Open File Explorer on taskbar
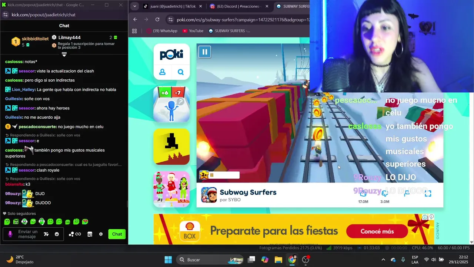 click(x=278, y=260)
